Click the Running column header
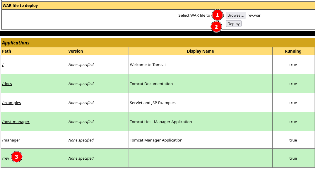The height and width of the screenshot is (169, 315). coord(293,51)
